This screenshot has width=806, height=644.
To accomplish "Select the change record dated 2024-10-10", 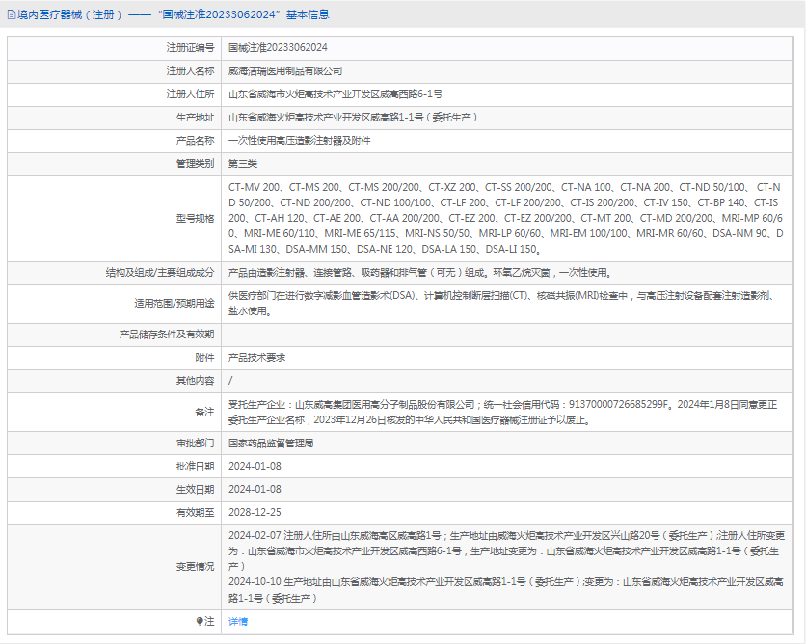I will click(506, 590).
